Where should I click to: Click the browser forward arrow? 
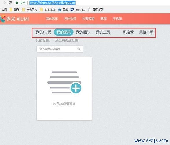(4, 3)
